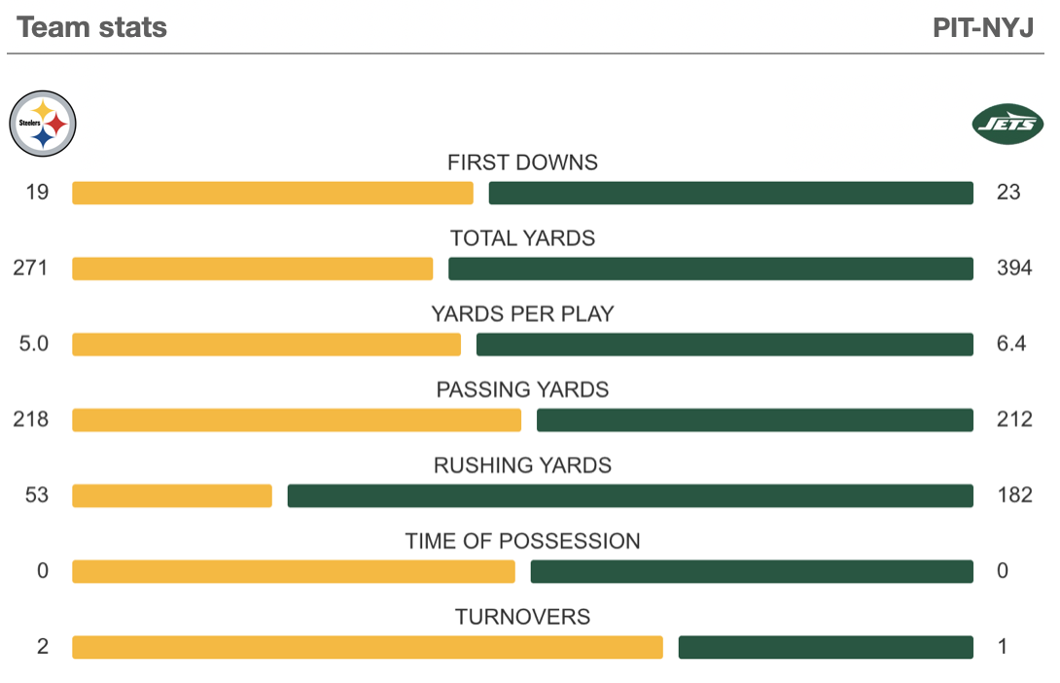Select Jets Yards Per Play bar
Image resolution: width=1060 pixels, height=683 pixels.
click(x=724, y=344)
